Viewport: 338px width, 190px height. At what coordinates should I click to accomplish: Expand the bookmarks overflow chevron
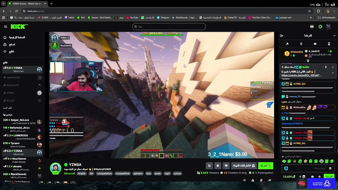311,18
